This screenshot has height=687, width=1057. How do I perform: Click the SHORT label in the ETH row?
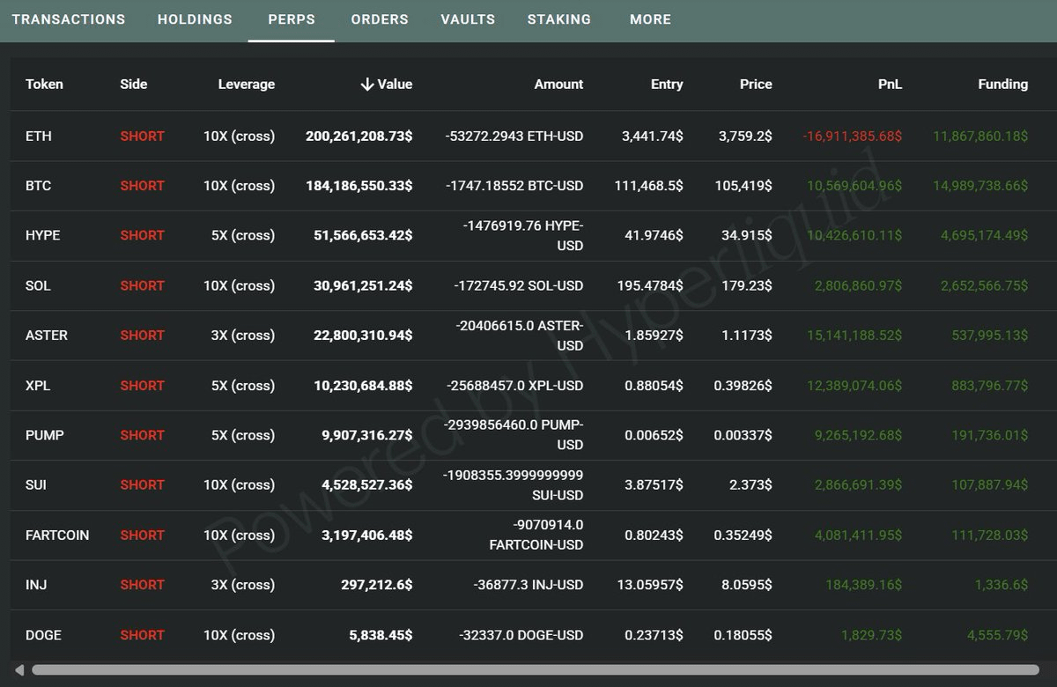pos(143,137)
